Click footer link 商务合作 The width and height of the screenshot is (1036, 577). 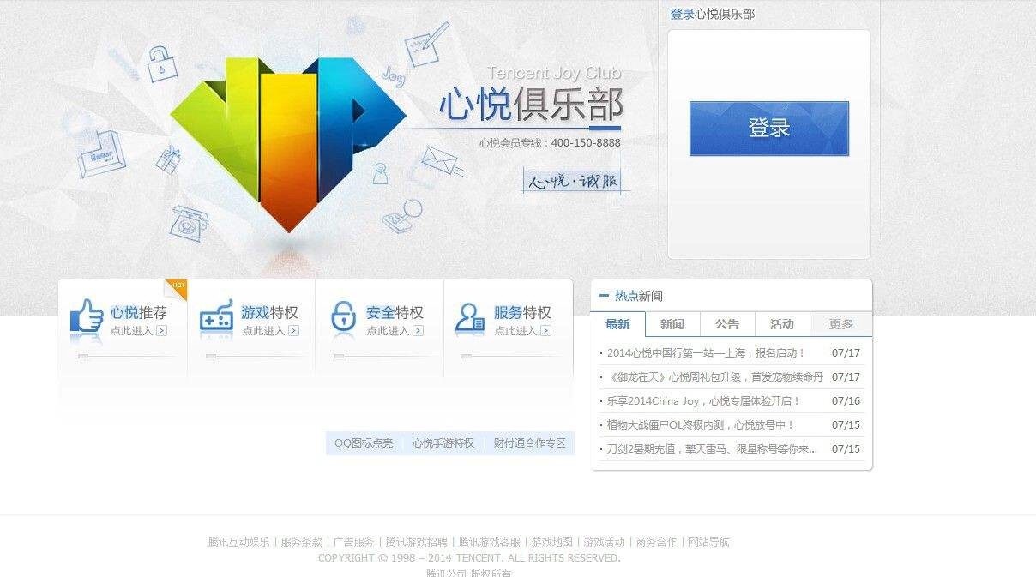point(657,542)
